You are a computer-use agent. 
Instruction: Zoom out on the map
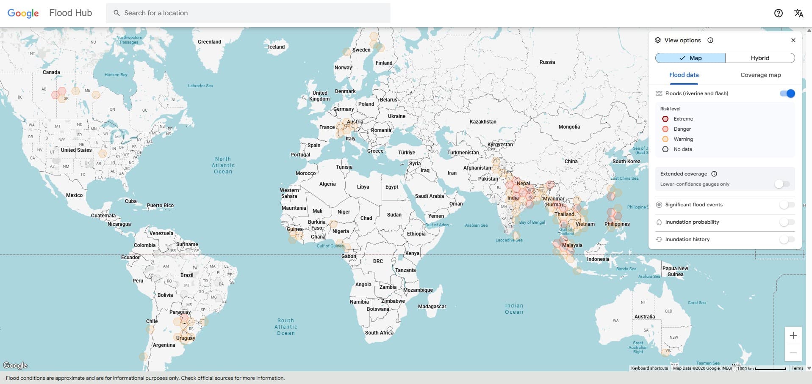point(793,353)
